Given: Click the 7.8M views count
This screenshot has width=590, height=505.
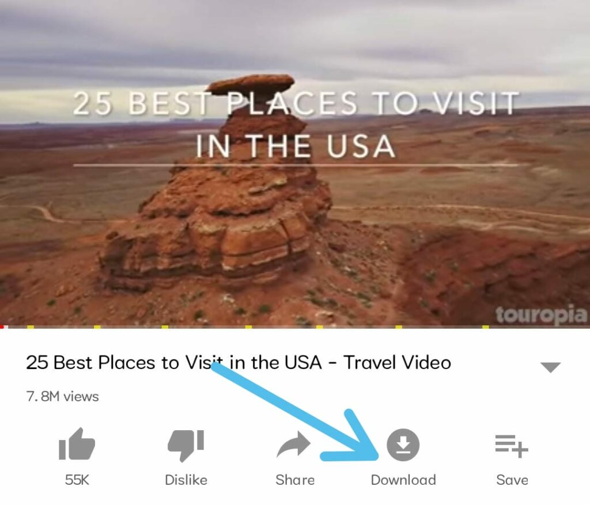Looking at the screenshot, I should (62, 396).
